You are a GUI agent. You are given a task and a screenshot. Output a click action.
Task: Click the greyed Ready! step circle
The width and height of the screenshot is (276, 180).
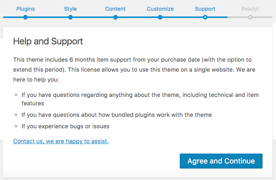tap(250, 17)
